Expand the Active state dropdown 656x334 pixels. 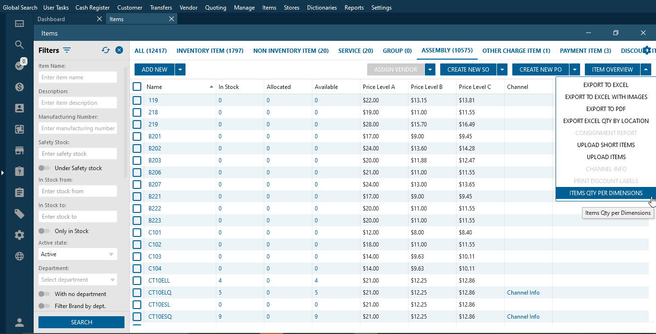tap(77, 254)
